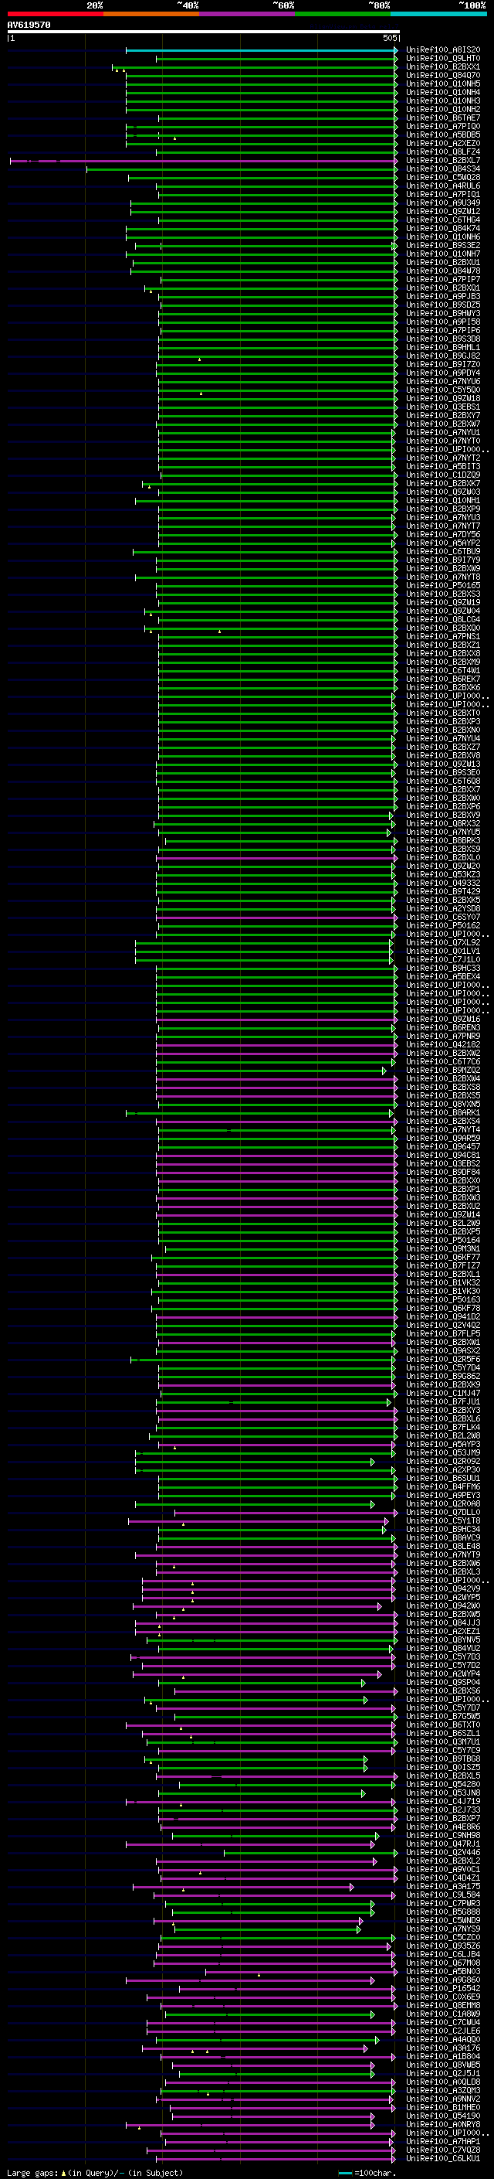
Task: Select the UniRef100_B5G888 label
Action: 443,1912
